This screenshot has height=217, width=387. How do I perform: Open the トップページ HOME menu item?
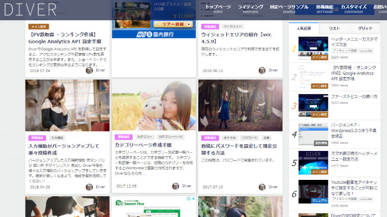pos(218,9)
